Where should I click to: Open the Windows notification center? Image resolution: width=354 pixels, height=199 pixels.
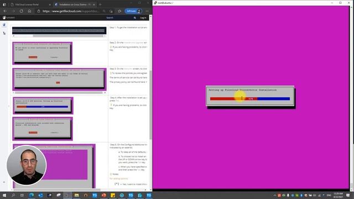[348, 195]
